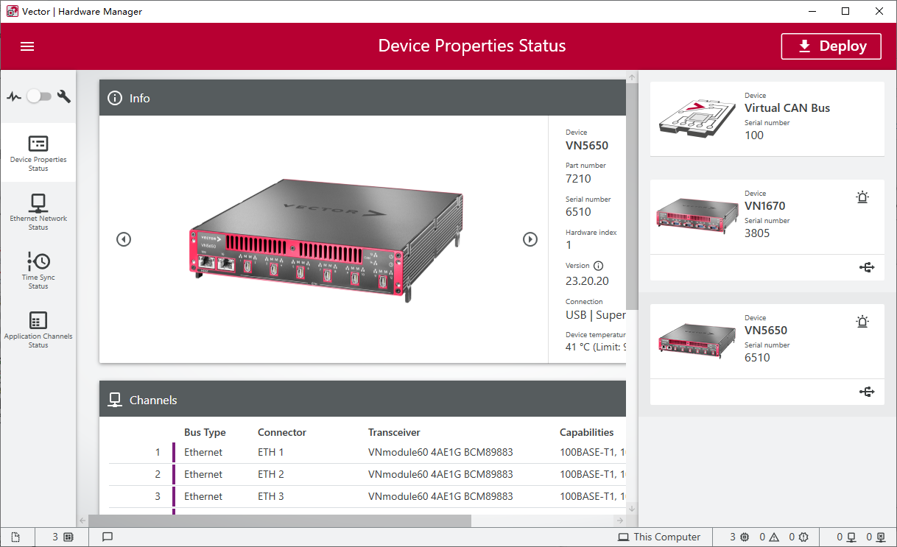Click the activity trace icon top left
The width and height of the screenshot is (897, 547).
click(x=15, y=96)
